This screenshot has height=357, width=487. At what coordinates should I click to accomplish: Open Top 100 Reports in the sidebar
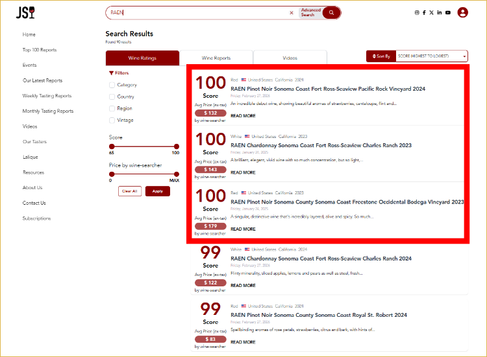[40, 50]
